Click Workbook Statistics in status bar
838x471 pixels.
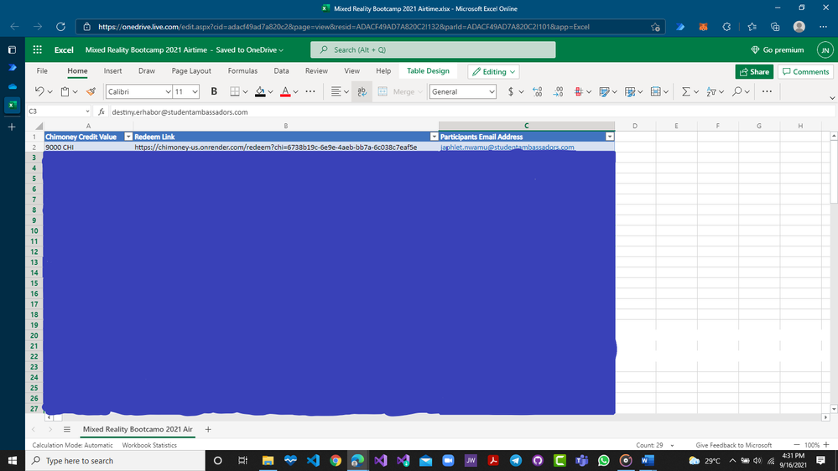click(x=149, y=445)
